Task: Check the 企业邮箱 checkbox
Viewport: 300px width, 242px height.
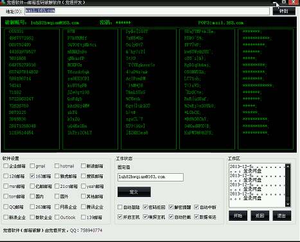Action: coord(6,166)
